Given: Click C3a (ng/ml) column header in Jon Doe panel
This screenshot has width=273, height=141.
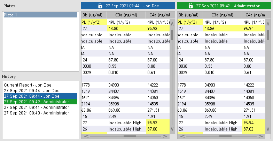Looking at the screenshot, I should point(126,15).
